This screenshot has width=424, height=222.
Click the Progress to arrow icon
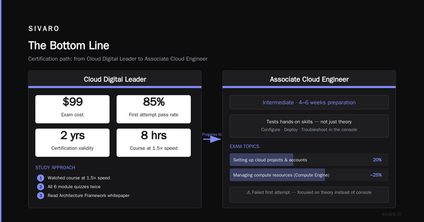point(212,139)
